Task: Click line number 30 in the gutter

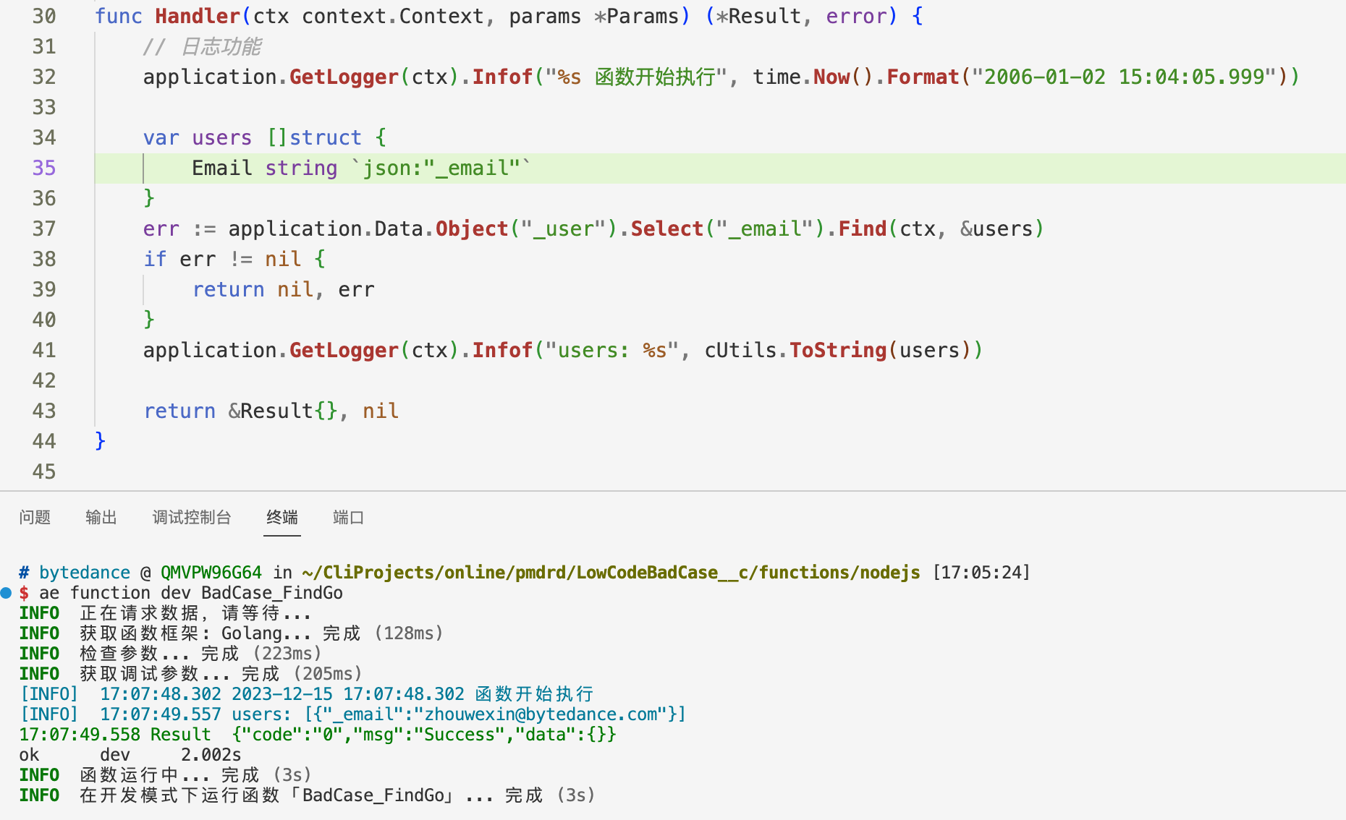Action: click(x=44, y=16)
